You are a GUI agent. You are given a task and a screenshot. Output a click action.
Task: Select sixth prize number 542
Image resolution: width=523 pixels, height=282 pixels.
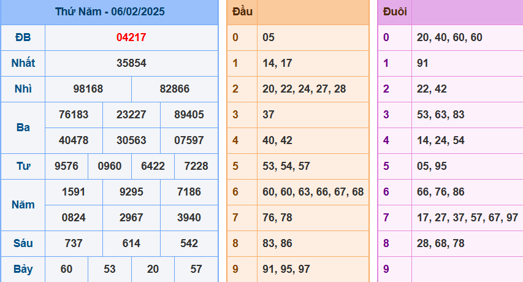189,243
